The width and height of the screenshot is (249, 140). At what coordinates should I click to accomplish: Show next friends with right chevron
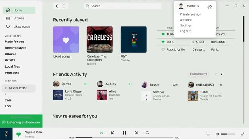(x=221, y=74)
